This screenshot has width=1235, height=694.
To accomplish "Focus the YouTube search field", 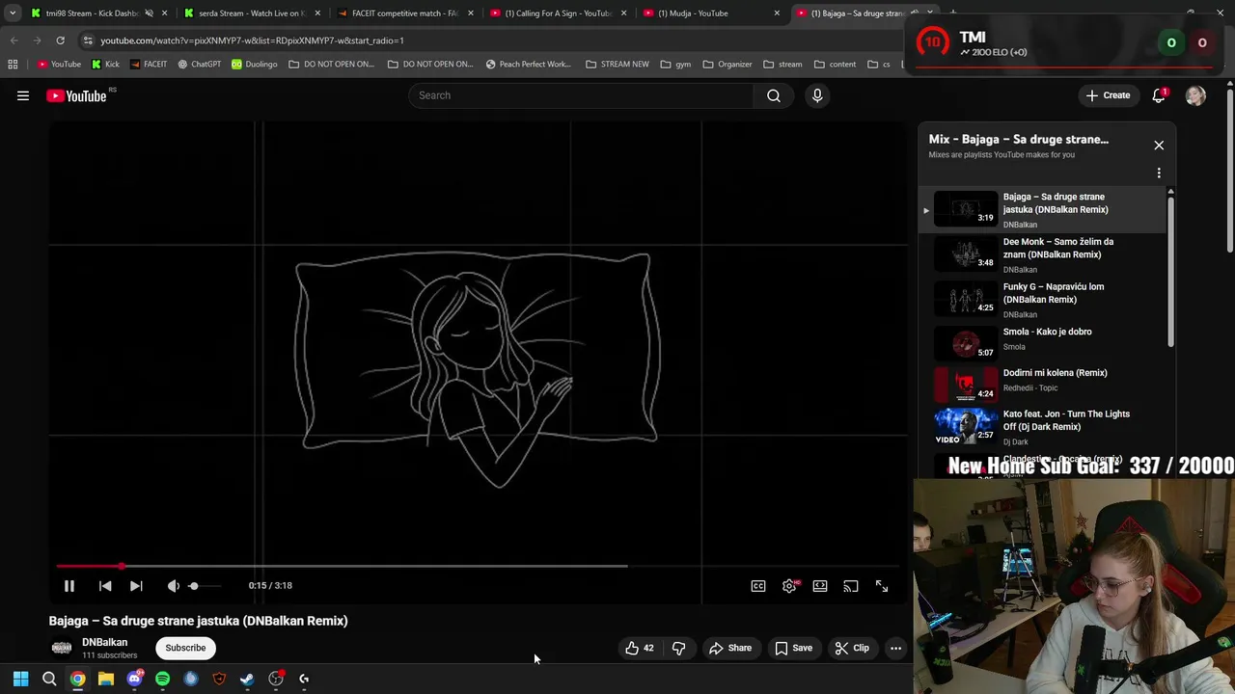I will [x=581, y=95].
